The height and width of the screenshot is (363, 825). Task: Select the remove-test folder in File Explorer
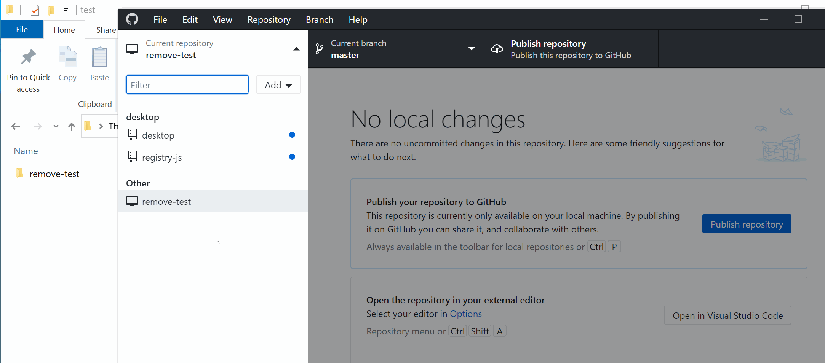(54, 173)
